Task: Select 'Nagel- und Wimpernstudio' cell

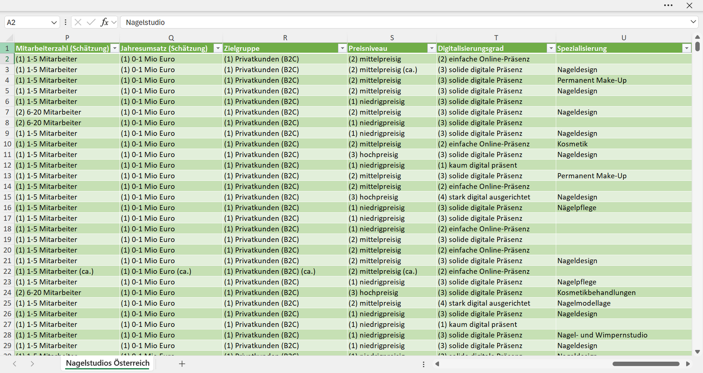Action: [x=624, y=335]
